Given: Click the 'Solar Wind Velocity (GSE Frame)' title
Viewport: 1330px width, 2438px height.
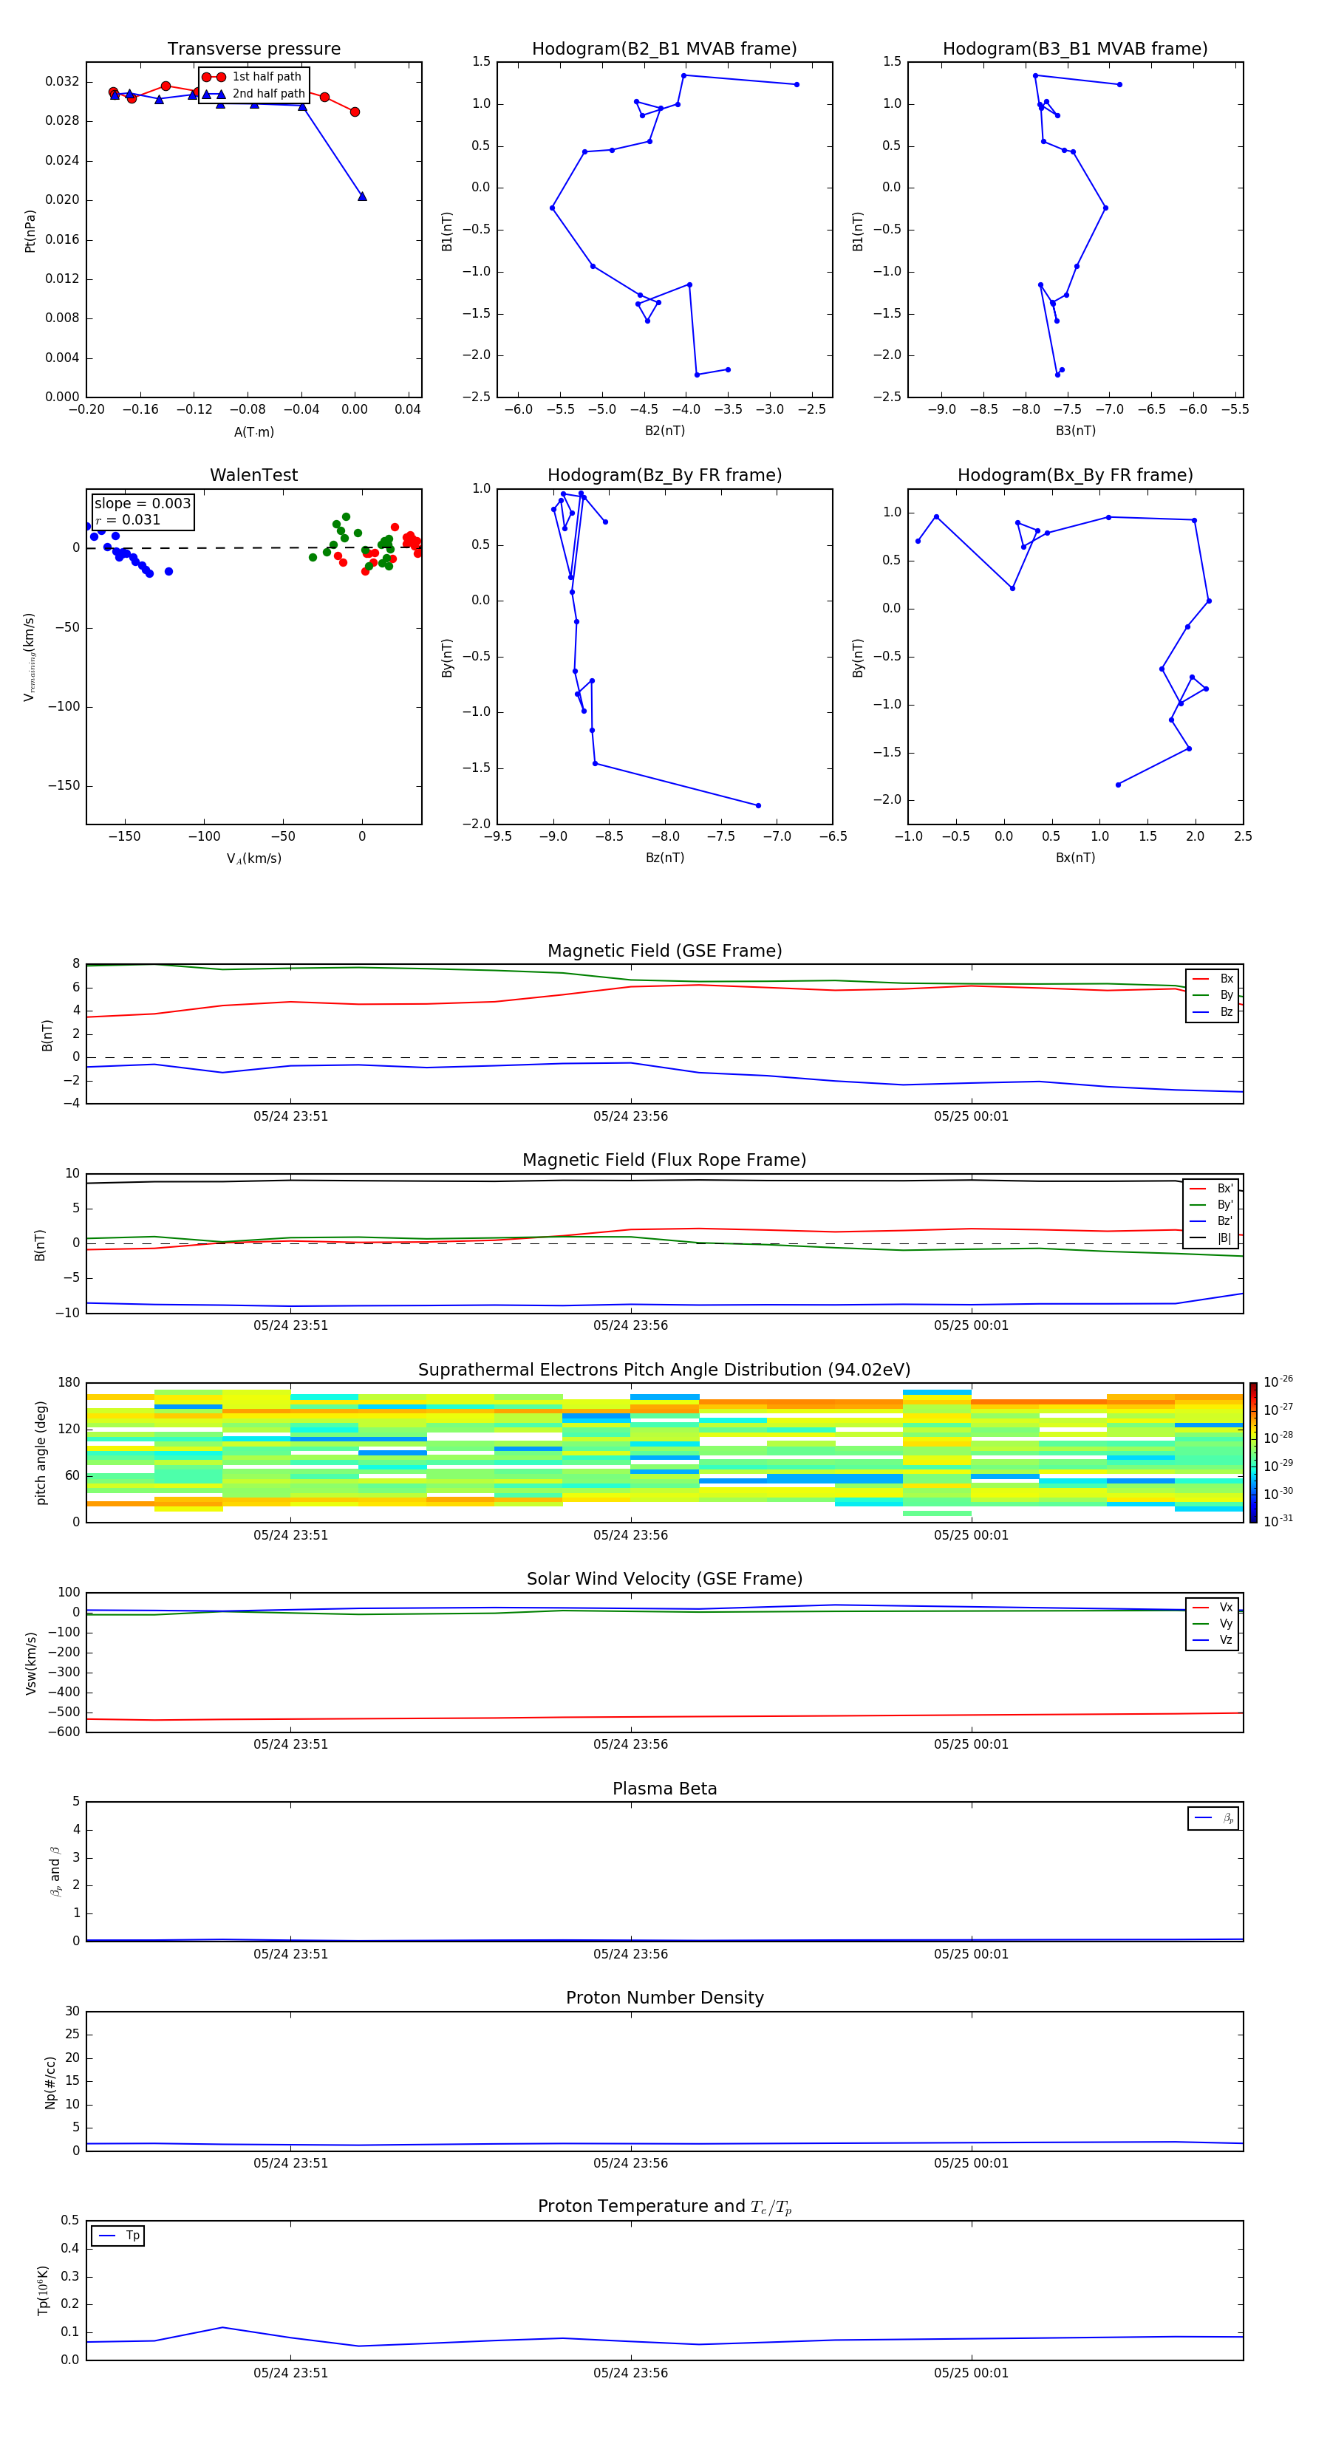Looking at the screenshot, I should (664, 1580).
